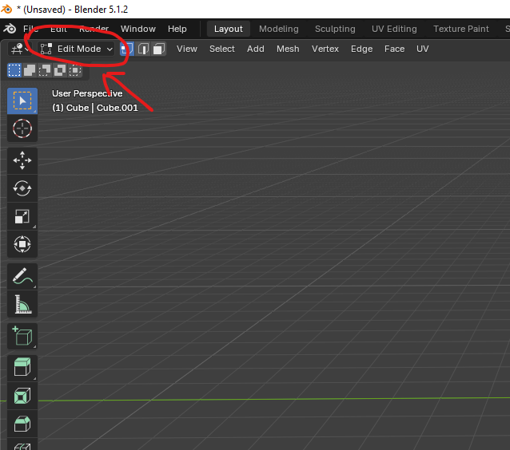Open the UV menu

[422, 49]
